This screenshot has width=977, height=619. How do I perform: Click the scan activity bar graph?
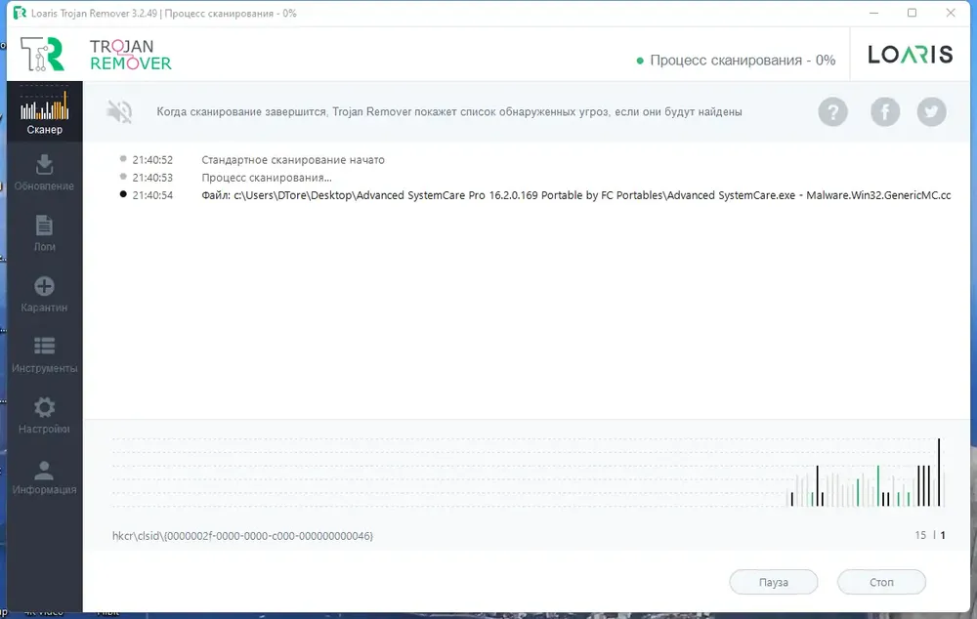click(x=529, y=472)
